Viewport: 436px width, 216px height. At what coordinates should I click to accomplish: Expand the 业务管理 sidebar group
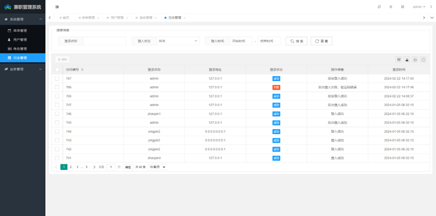[23, 69]
